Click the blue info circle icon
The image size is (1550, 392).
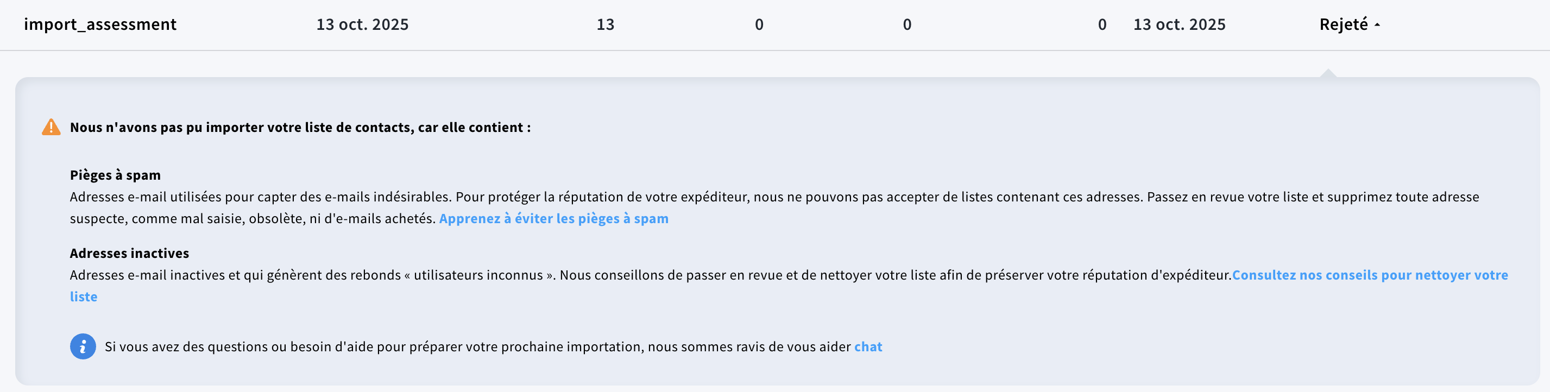tap(83, 346)
